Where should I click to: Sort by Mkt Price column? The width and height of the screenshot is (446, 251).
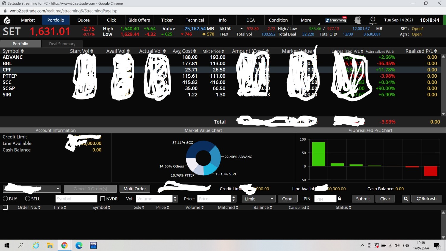[213, 51]
